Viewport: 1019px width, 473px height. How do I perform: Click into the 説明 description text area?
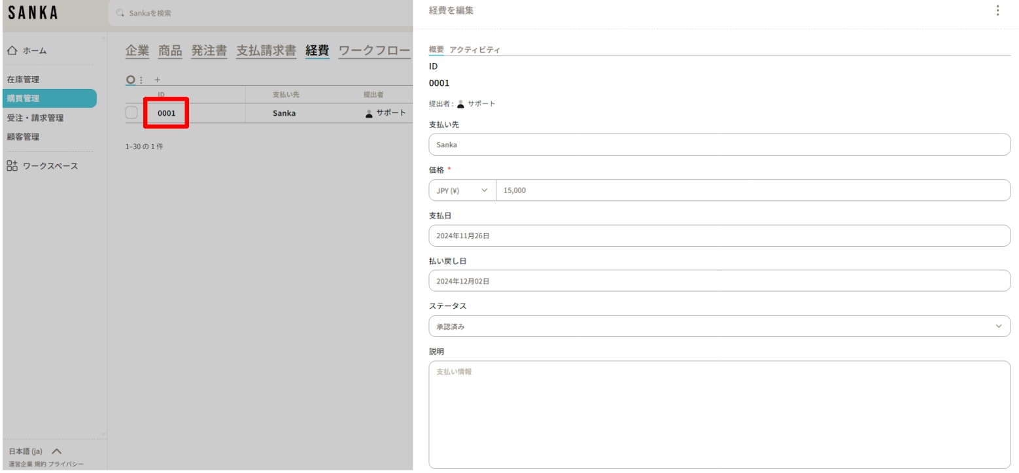[x=719, y=414]
